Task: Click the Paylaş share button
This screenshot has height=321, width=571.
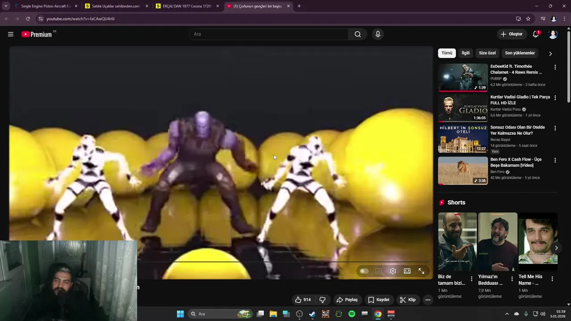Action: [347, 300]
